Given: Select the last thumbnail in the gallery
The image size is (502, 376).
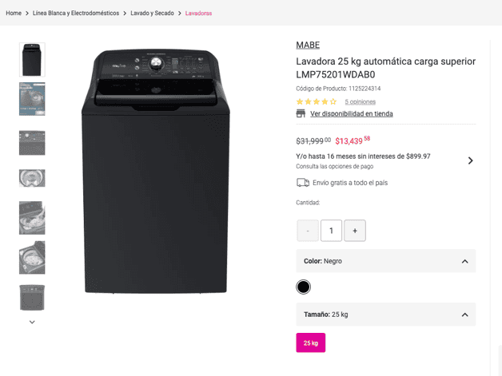Looking at the screenshot, I should click(x=32, y=297).
